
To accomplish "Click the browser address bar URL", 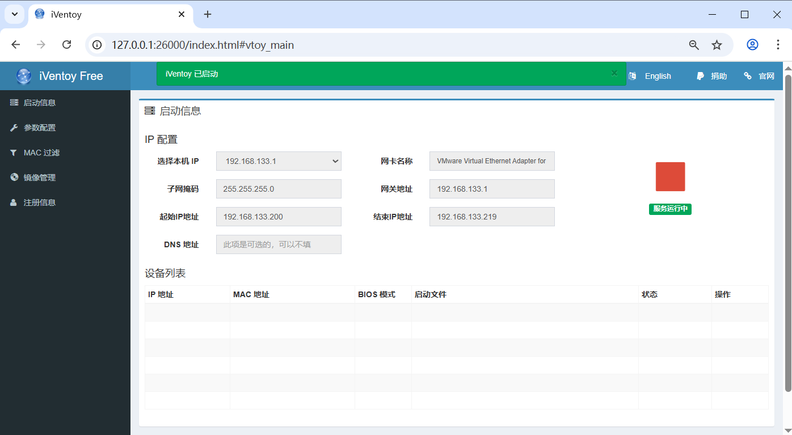I will click(x=203, y=45).
